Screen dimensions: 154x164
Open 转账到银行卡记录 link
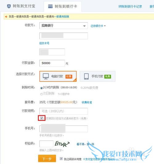click(130, 6)
